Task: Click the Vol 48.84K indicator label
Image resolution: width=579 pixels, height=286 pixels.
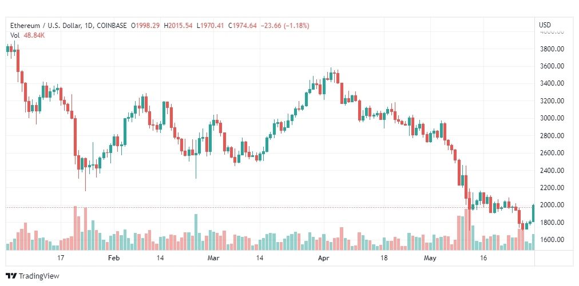Action: 27,35
